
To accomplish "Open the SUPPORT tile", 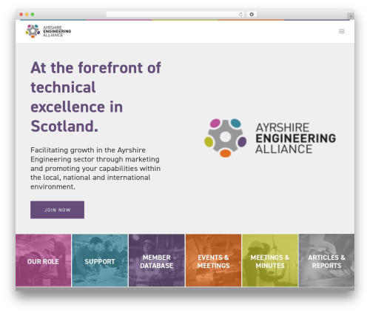I will (100, 260).
